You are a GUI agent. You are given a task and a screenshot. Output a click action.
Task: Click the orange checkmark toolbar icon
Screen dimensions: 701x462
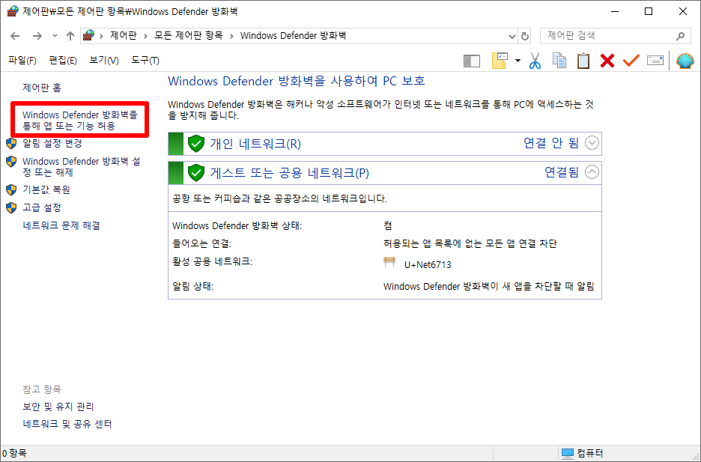tap(631, 61)
